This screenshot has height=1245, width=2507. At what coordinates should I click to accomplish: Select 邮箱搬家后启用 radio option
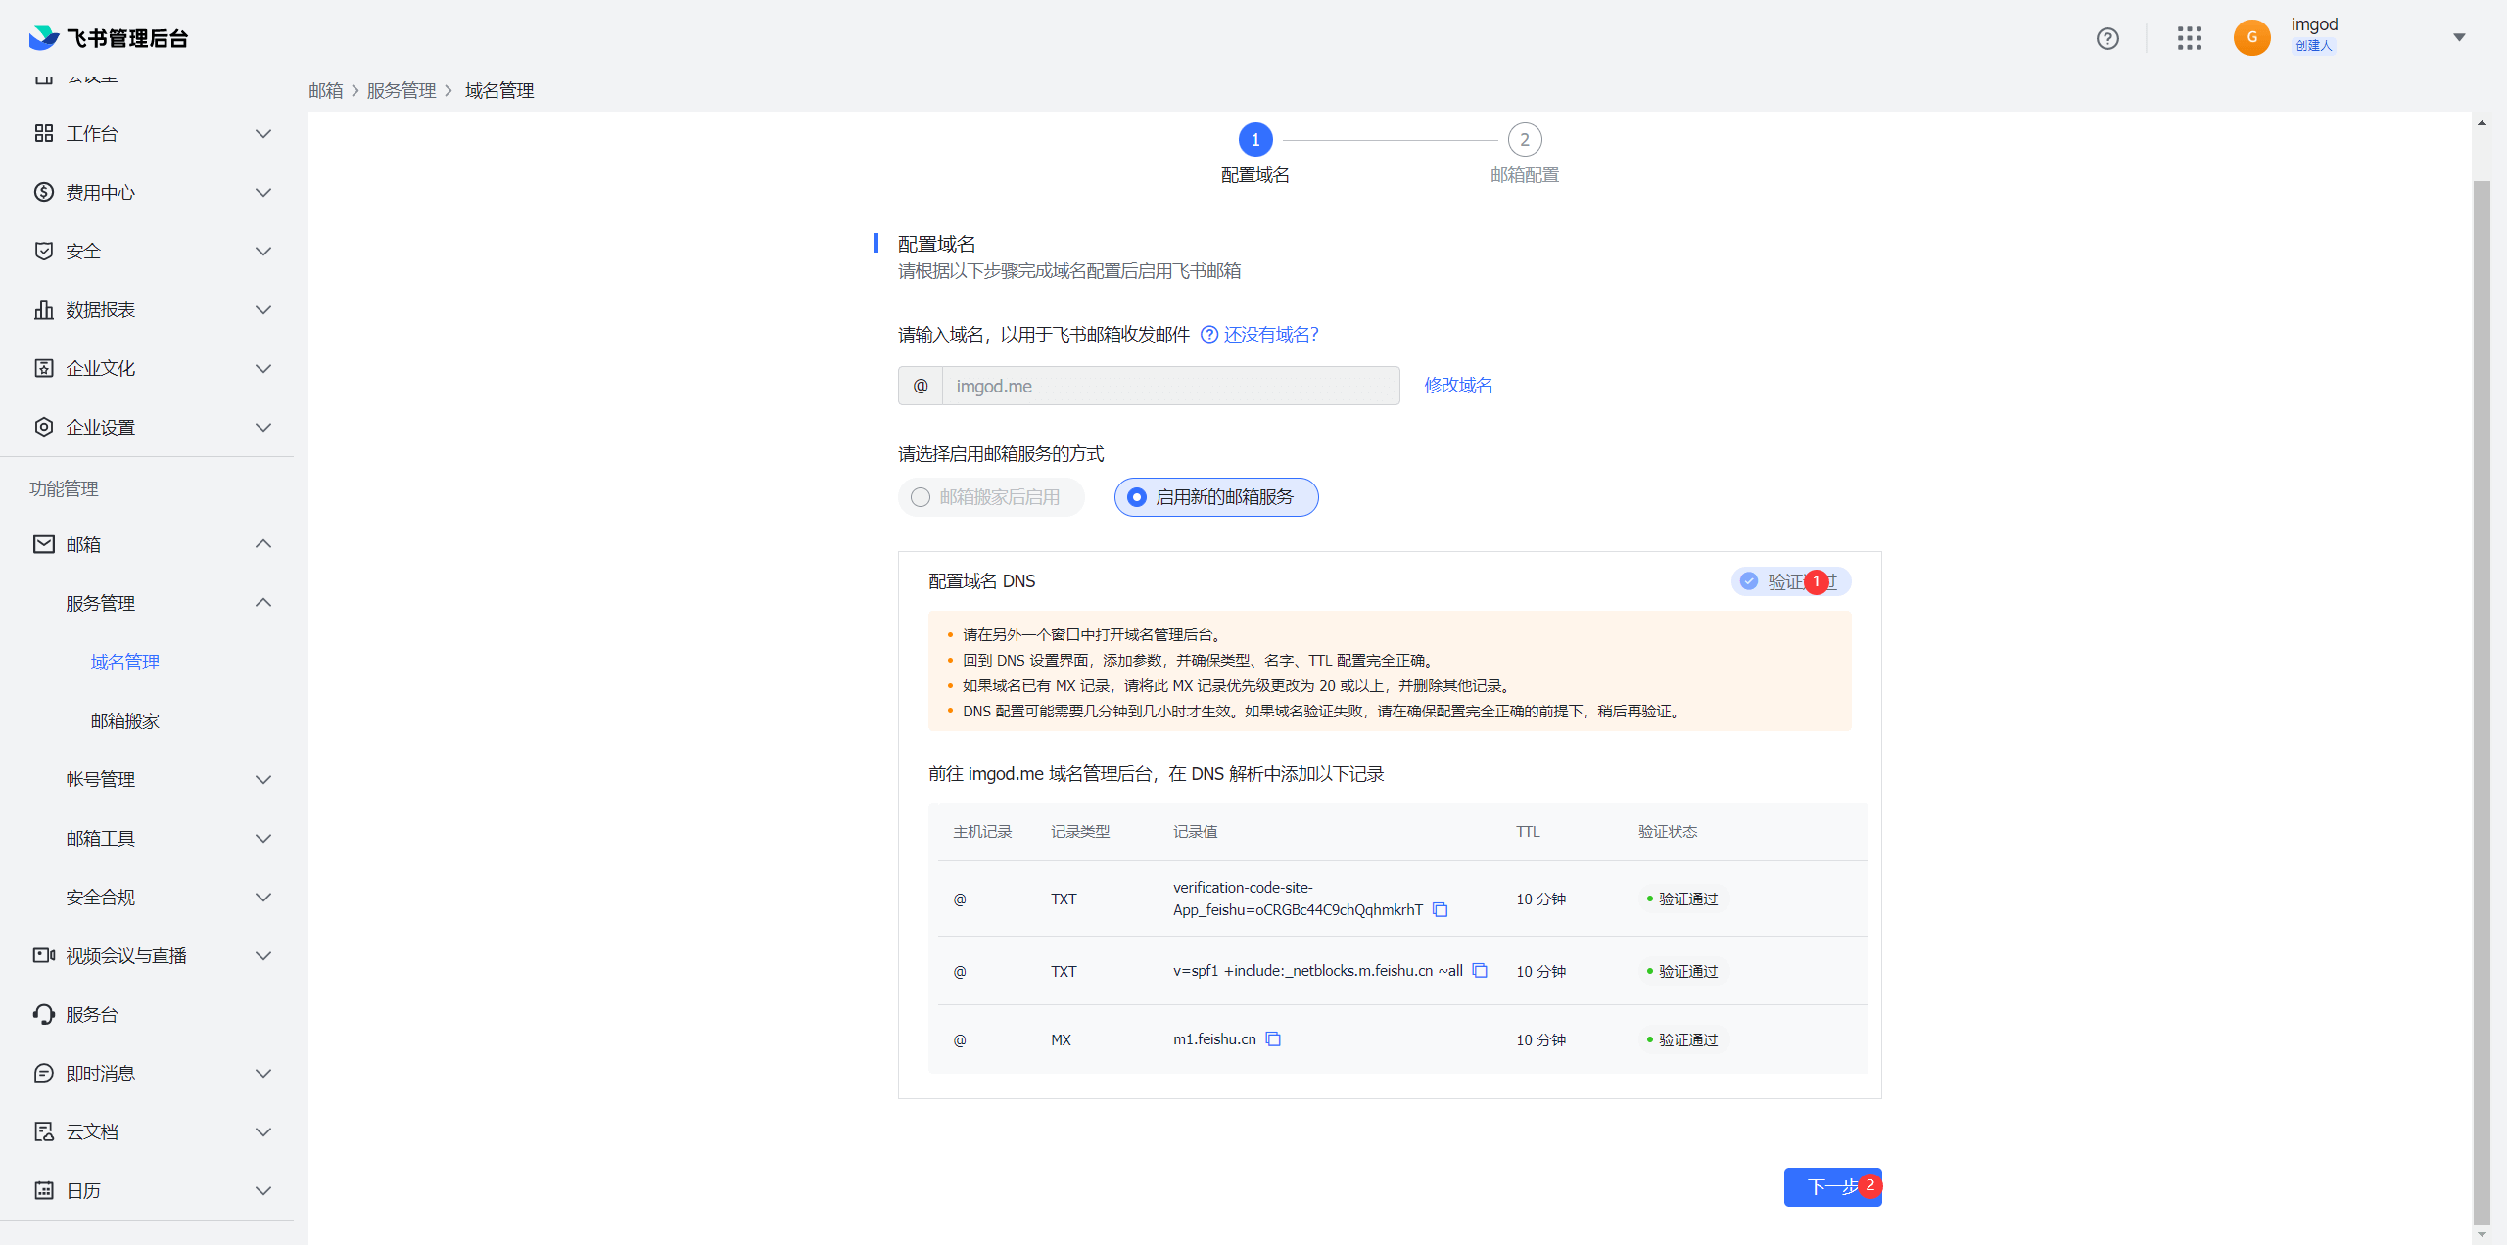point(921,497)
